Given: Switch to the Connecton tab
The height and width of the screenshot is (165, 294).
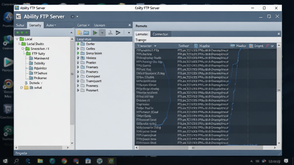Looking at the screenshot, I should (x=160, y=34).
